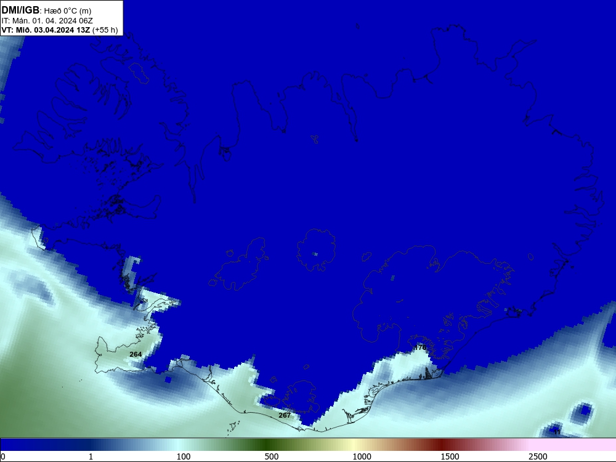Click the legend tick label 2500
Screen dimensions: 616x462
pos(538,456)
